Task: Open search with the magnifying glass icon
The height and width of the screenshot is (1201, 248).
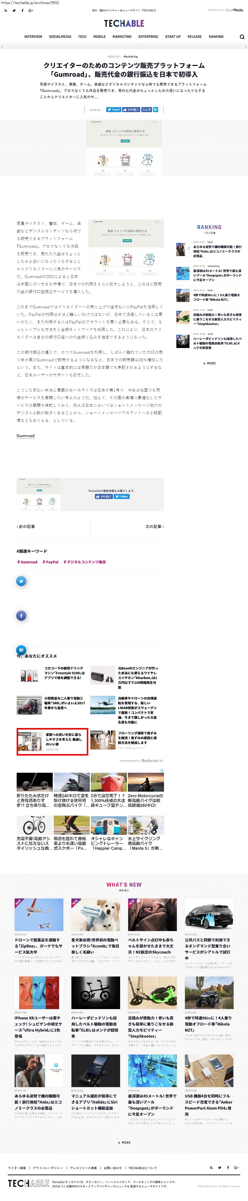Action: [x=241, y=37]
